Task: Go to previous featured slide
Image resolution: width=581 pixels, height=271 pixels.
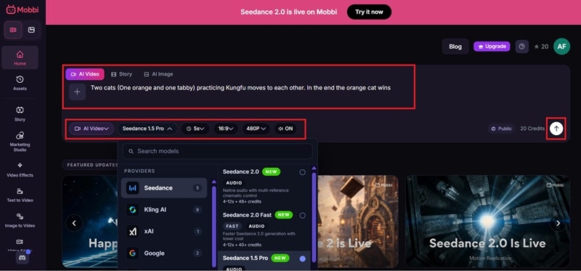Action: pyautogui.click(x=74, y=223)
